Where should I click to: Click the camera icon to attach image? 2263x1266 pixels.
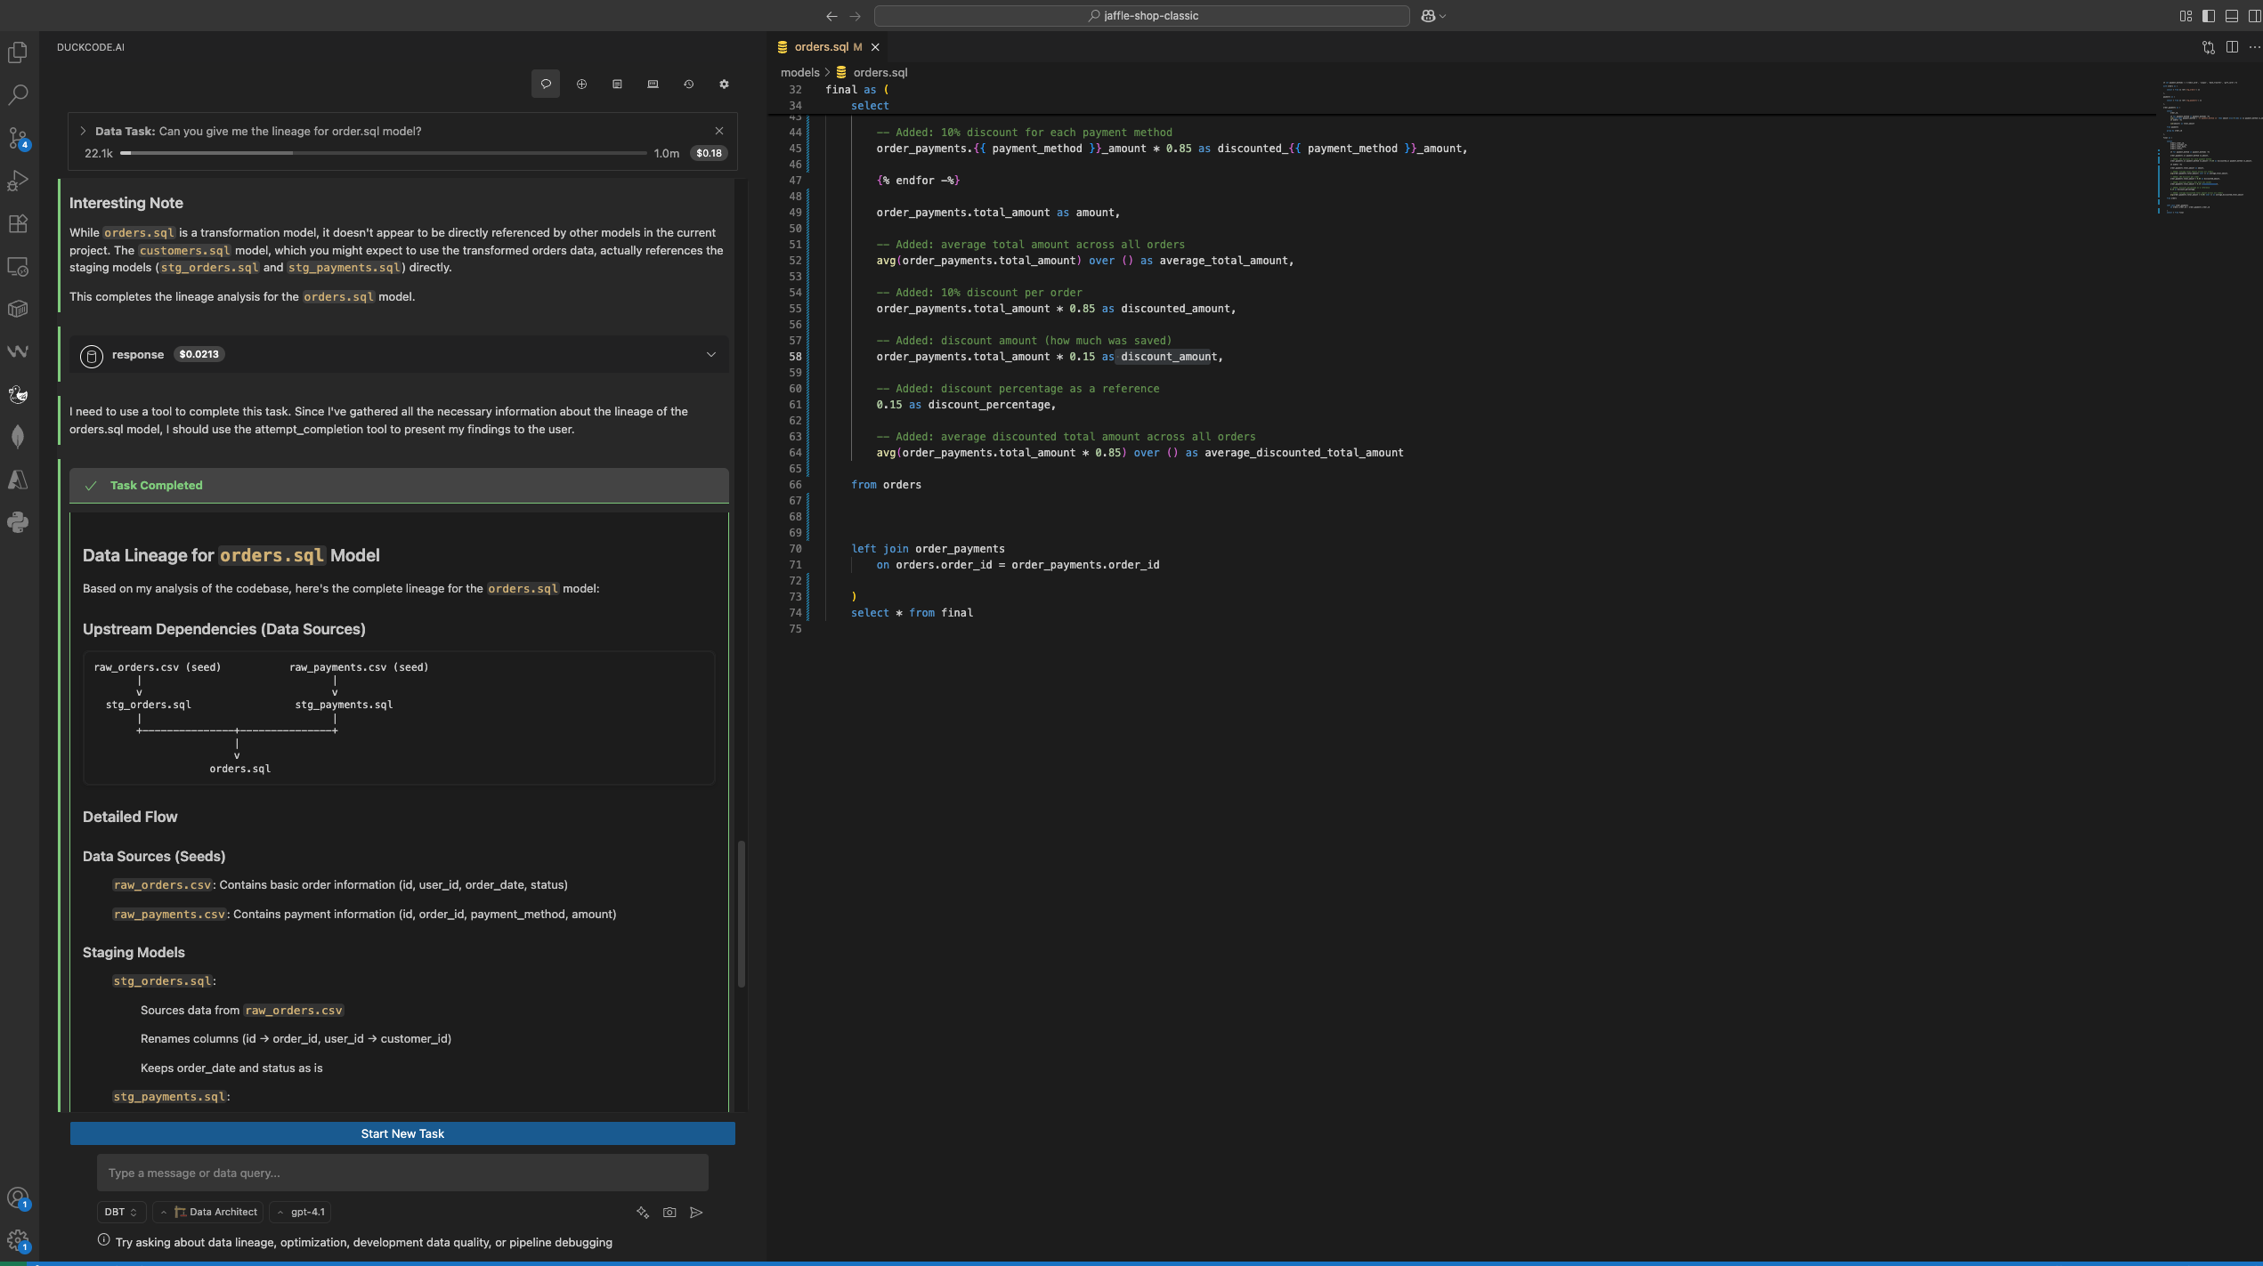[669, 1212]
